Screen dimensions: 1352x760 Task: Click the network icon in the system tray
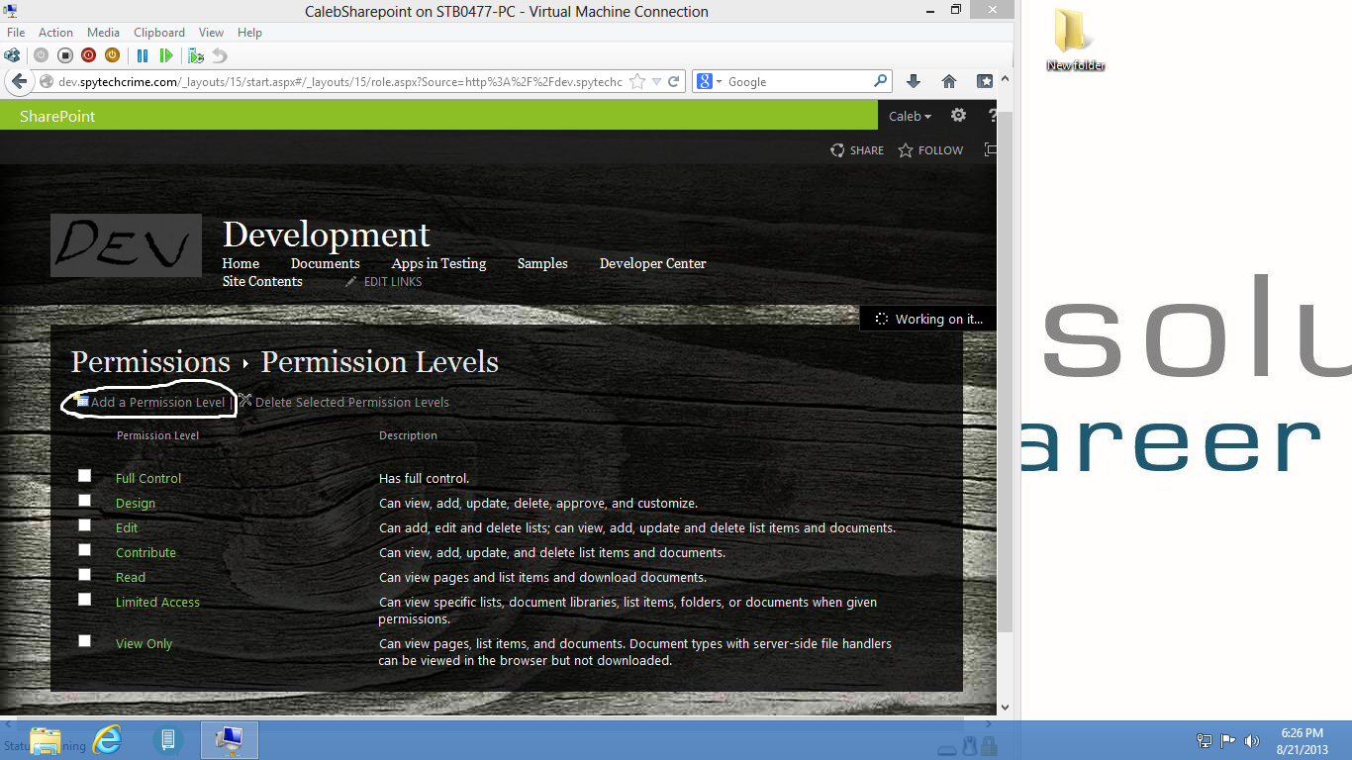point(1205,740)
